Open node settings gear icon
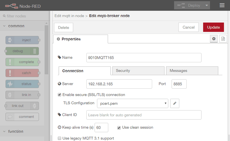The width and height of the screenshot is (230, 141). 214,39
